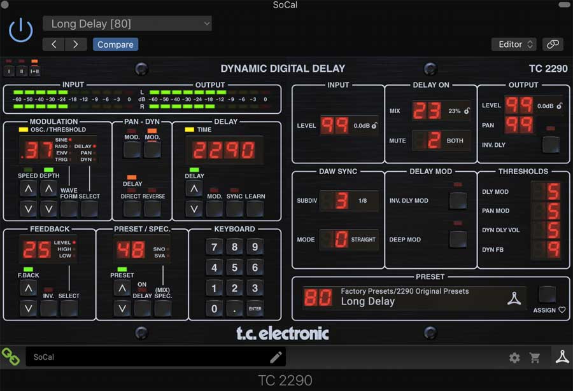The image size is (573, 391).
Task: Click the lock icon beside MIX 23%
Action: pyautogui.click(x=467, y=111)
